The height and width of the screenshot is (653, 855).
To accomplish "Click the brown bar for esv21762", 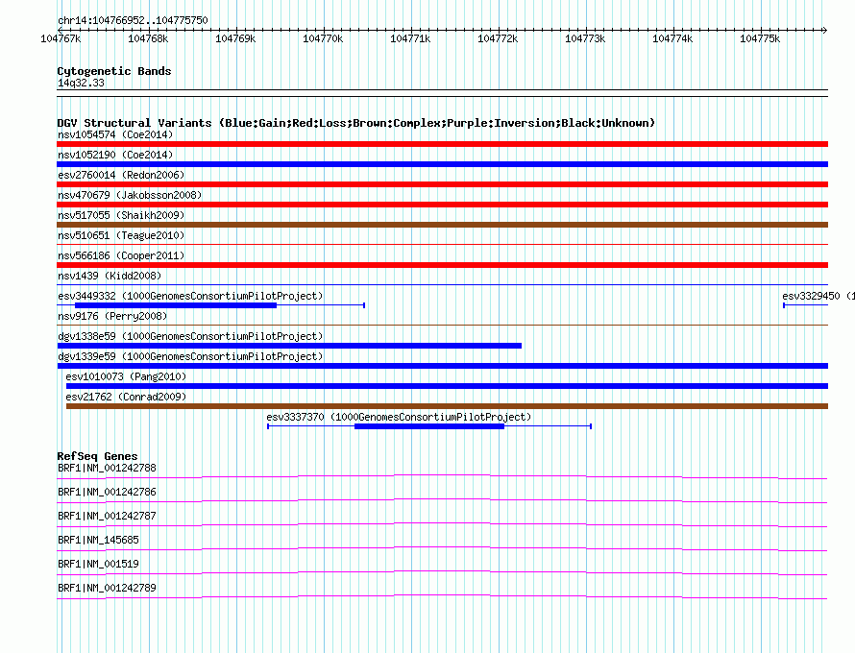I will click(x=447, y=406).
